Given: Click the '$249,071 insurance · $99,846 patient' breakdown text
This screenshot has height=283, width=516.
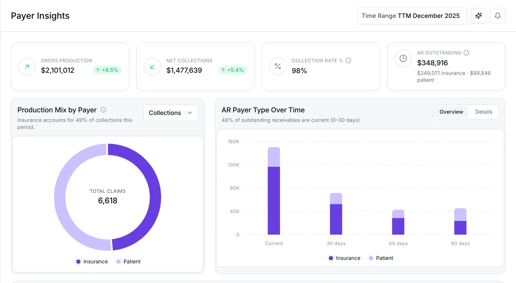Looking at the screenshot, I should pos(454,76).
